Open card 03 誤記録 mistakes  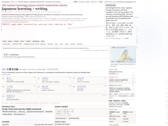click(90, 80)
